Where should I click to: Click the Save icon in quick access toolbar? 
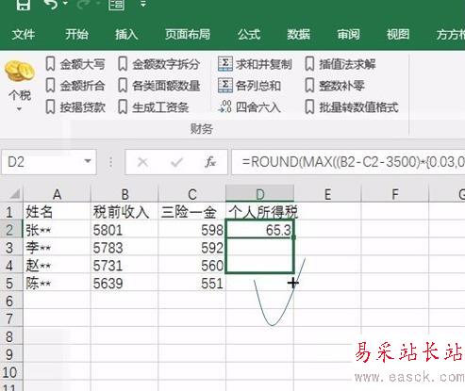point(24,5)
